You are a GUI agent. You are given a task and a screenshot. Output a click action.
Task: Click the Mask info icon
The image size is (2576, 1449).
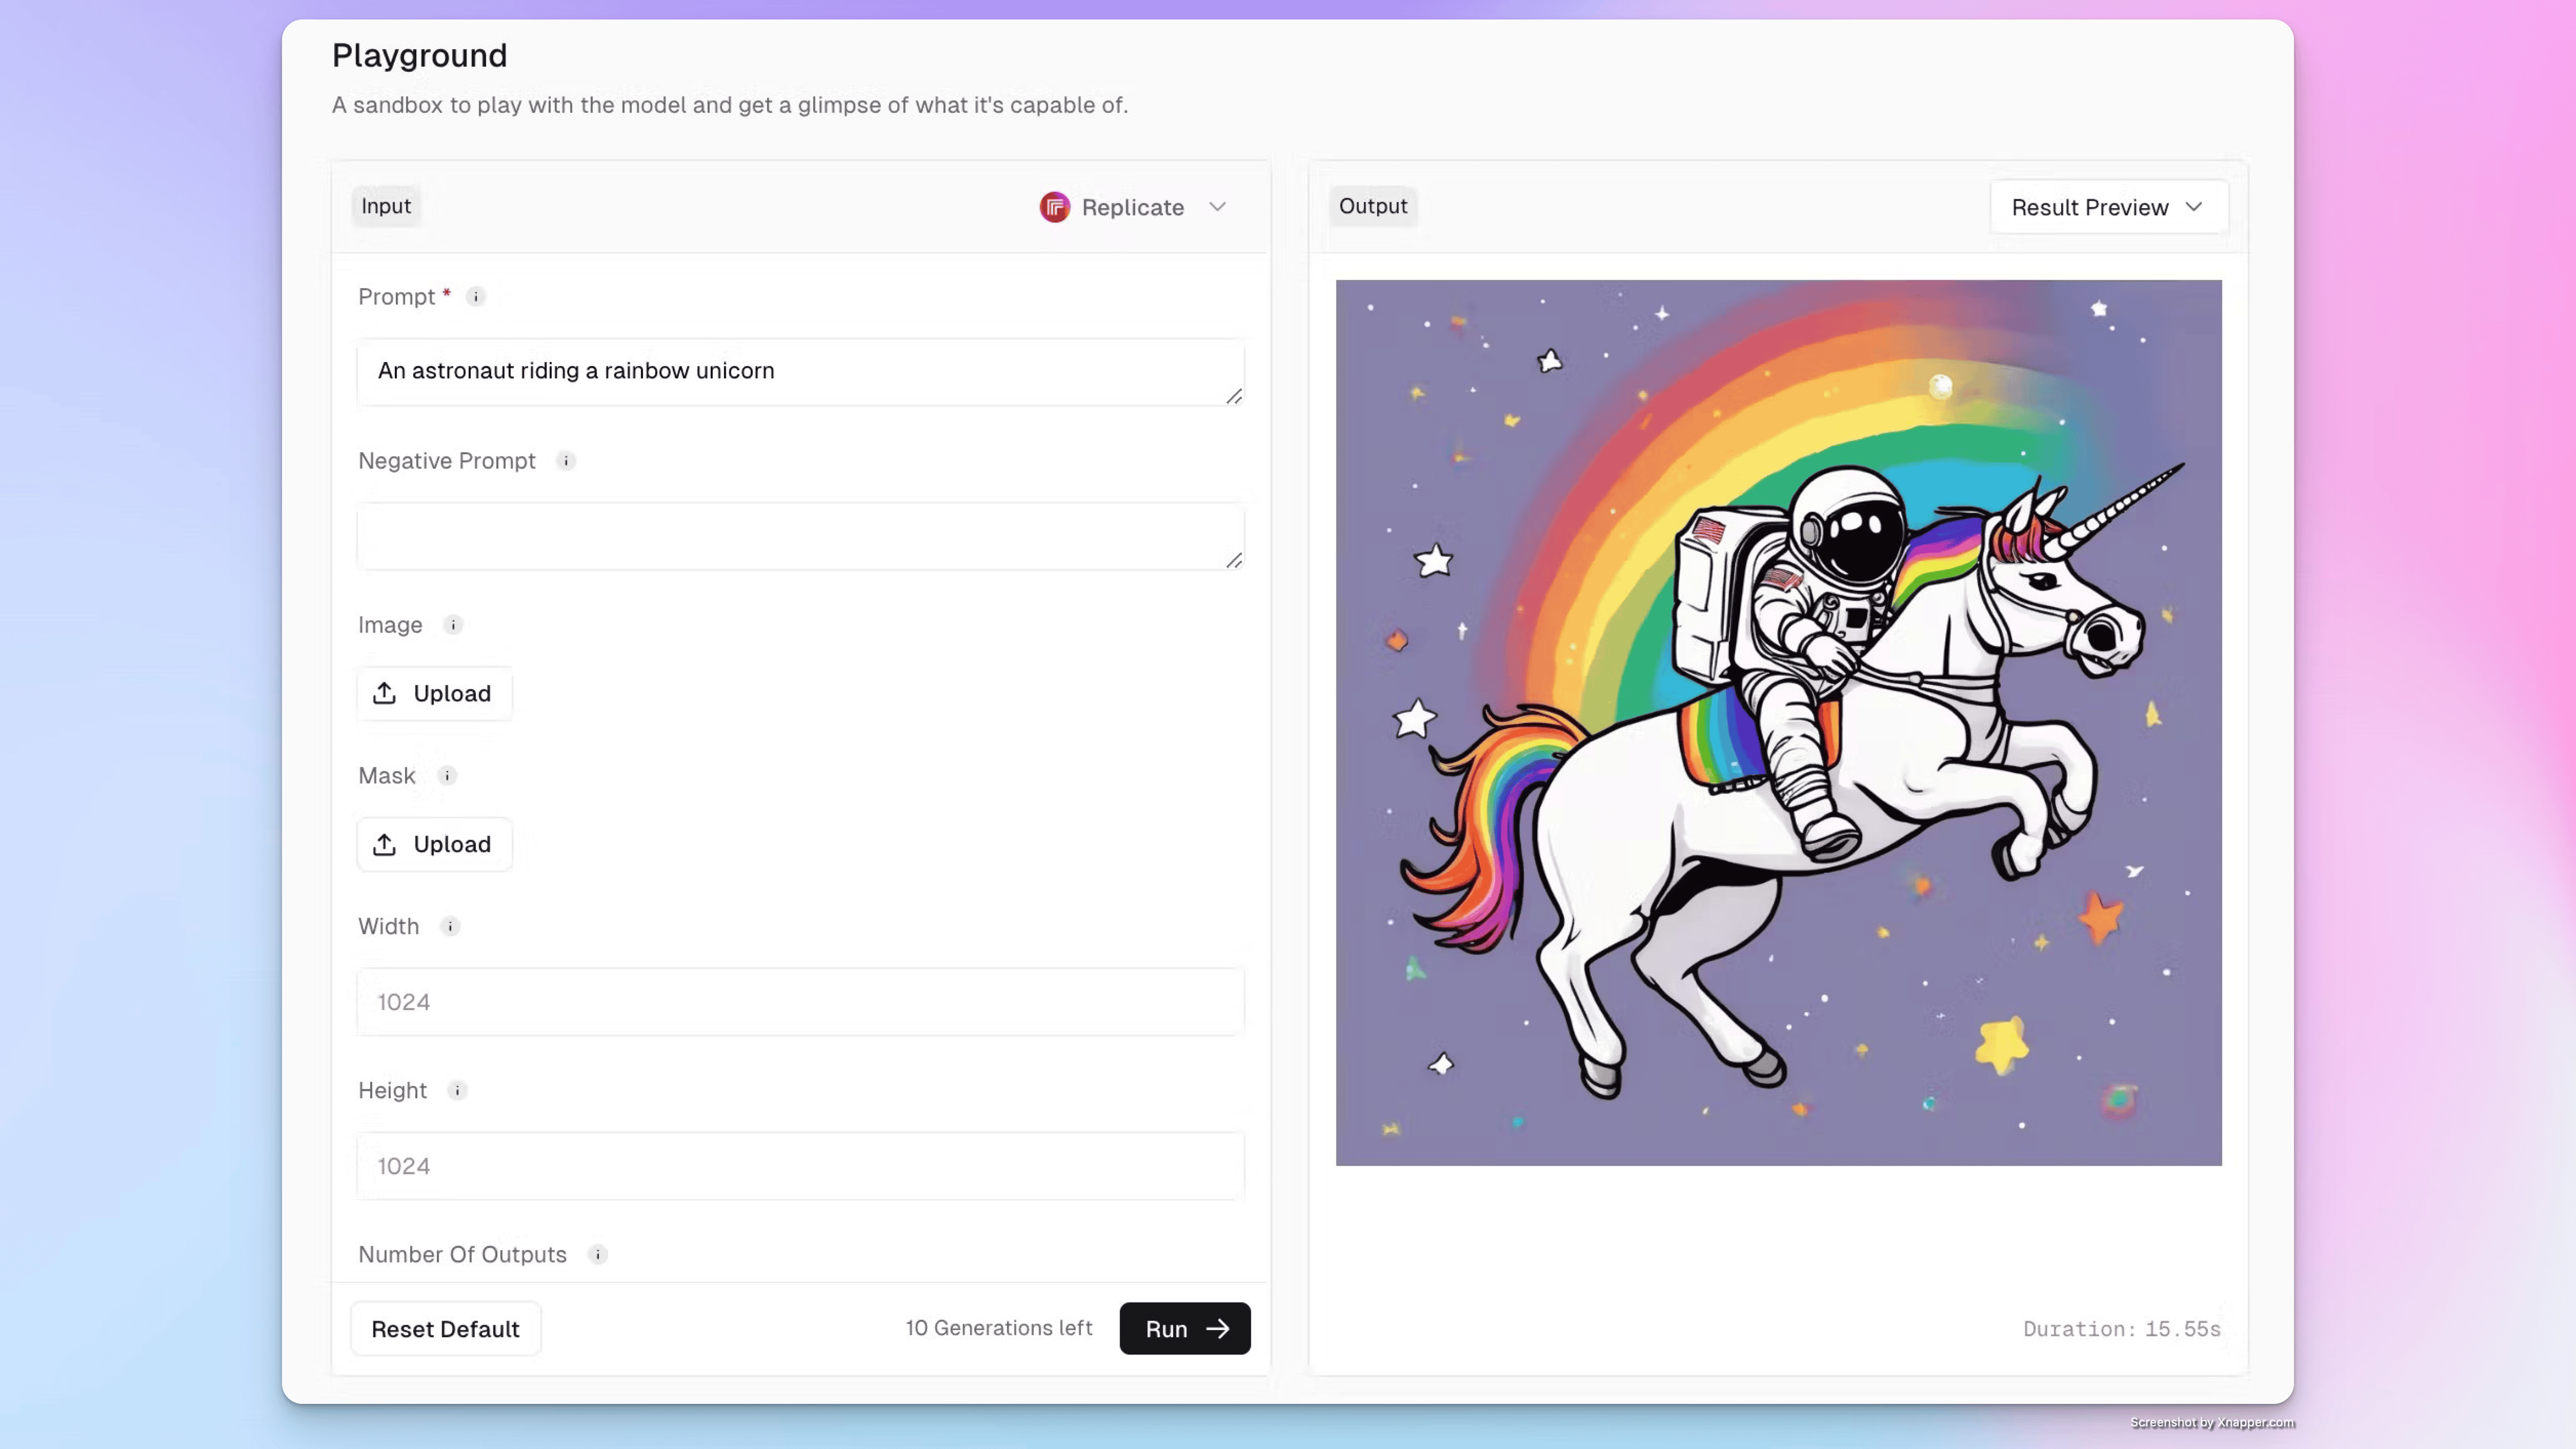pos(447,776)
